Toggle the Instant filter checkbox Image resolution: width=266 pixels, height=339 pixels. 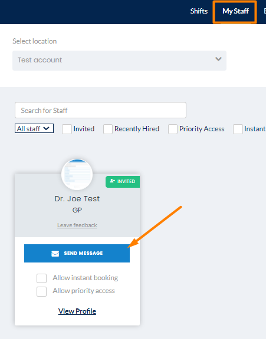coord(238,129)
